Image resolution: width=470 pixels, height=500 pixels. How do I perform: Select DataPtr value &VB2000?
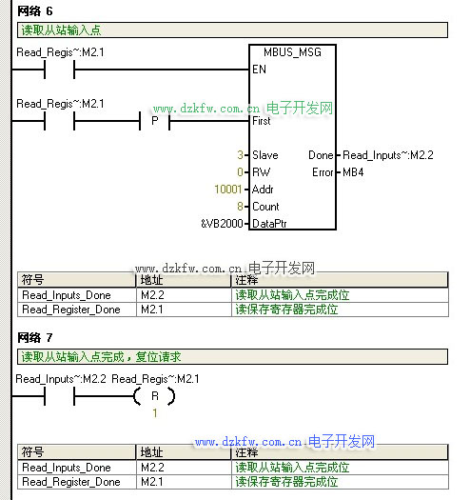pos(222,224)
